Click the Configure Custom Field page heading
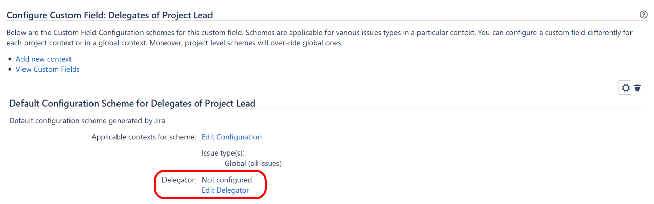 (109, 15)
